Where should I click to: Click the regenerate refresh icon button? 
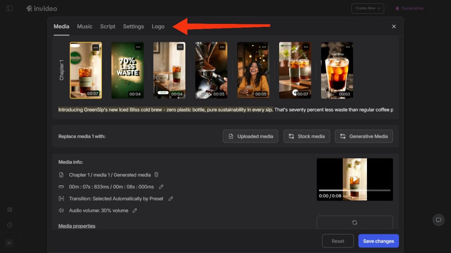pyautogui.click(x=355, y=222)
